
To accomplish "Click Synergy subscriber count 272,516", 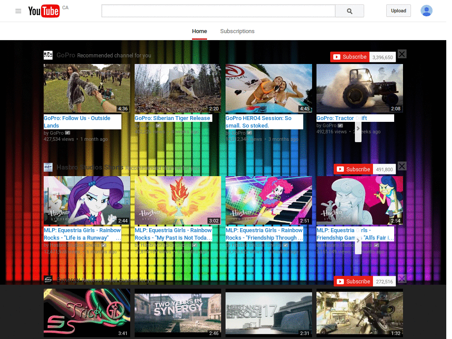I will 384,282.
